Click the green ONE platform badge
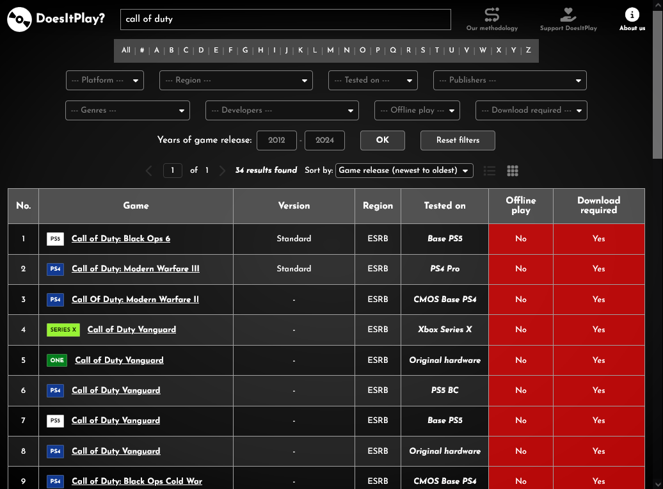This screenshot has width=663, height=489. pyautogui.click(x=57, y=360)
